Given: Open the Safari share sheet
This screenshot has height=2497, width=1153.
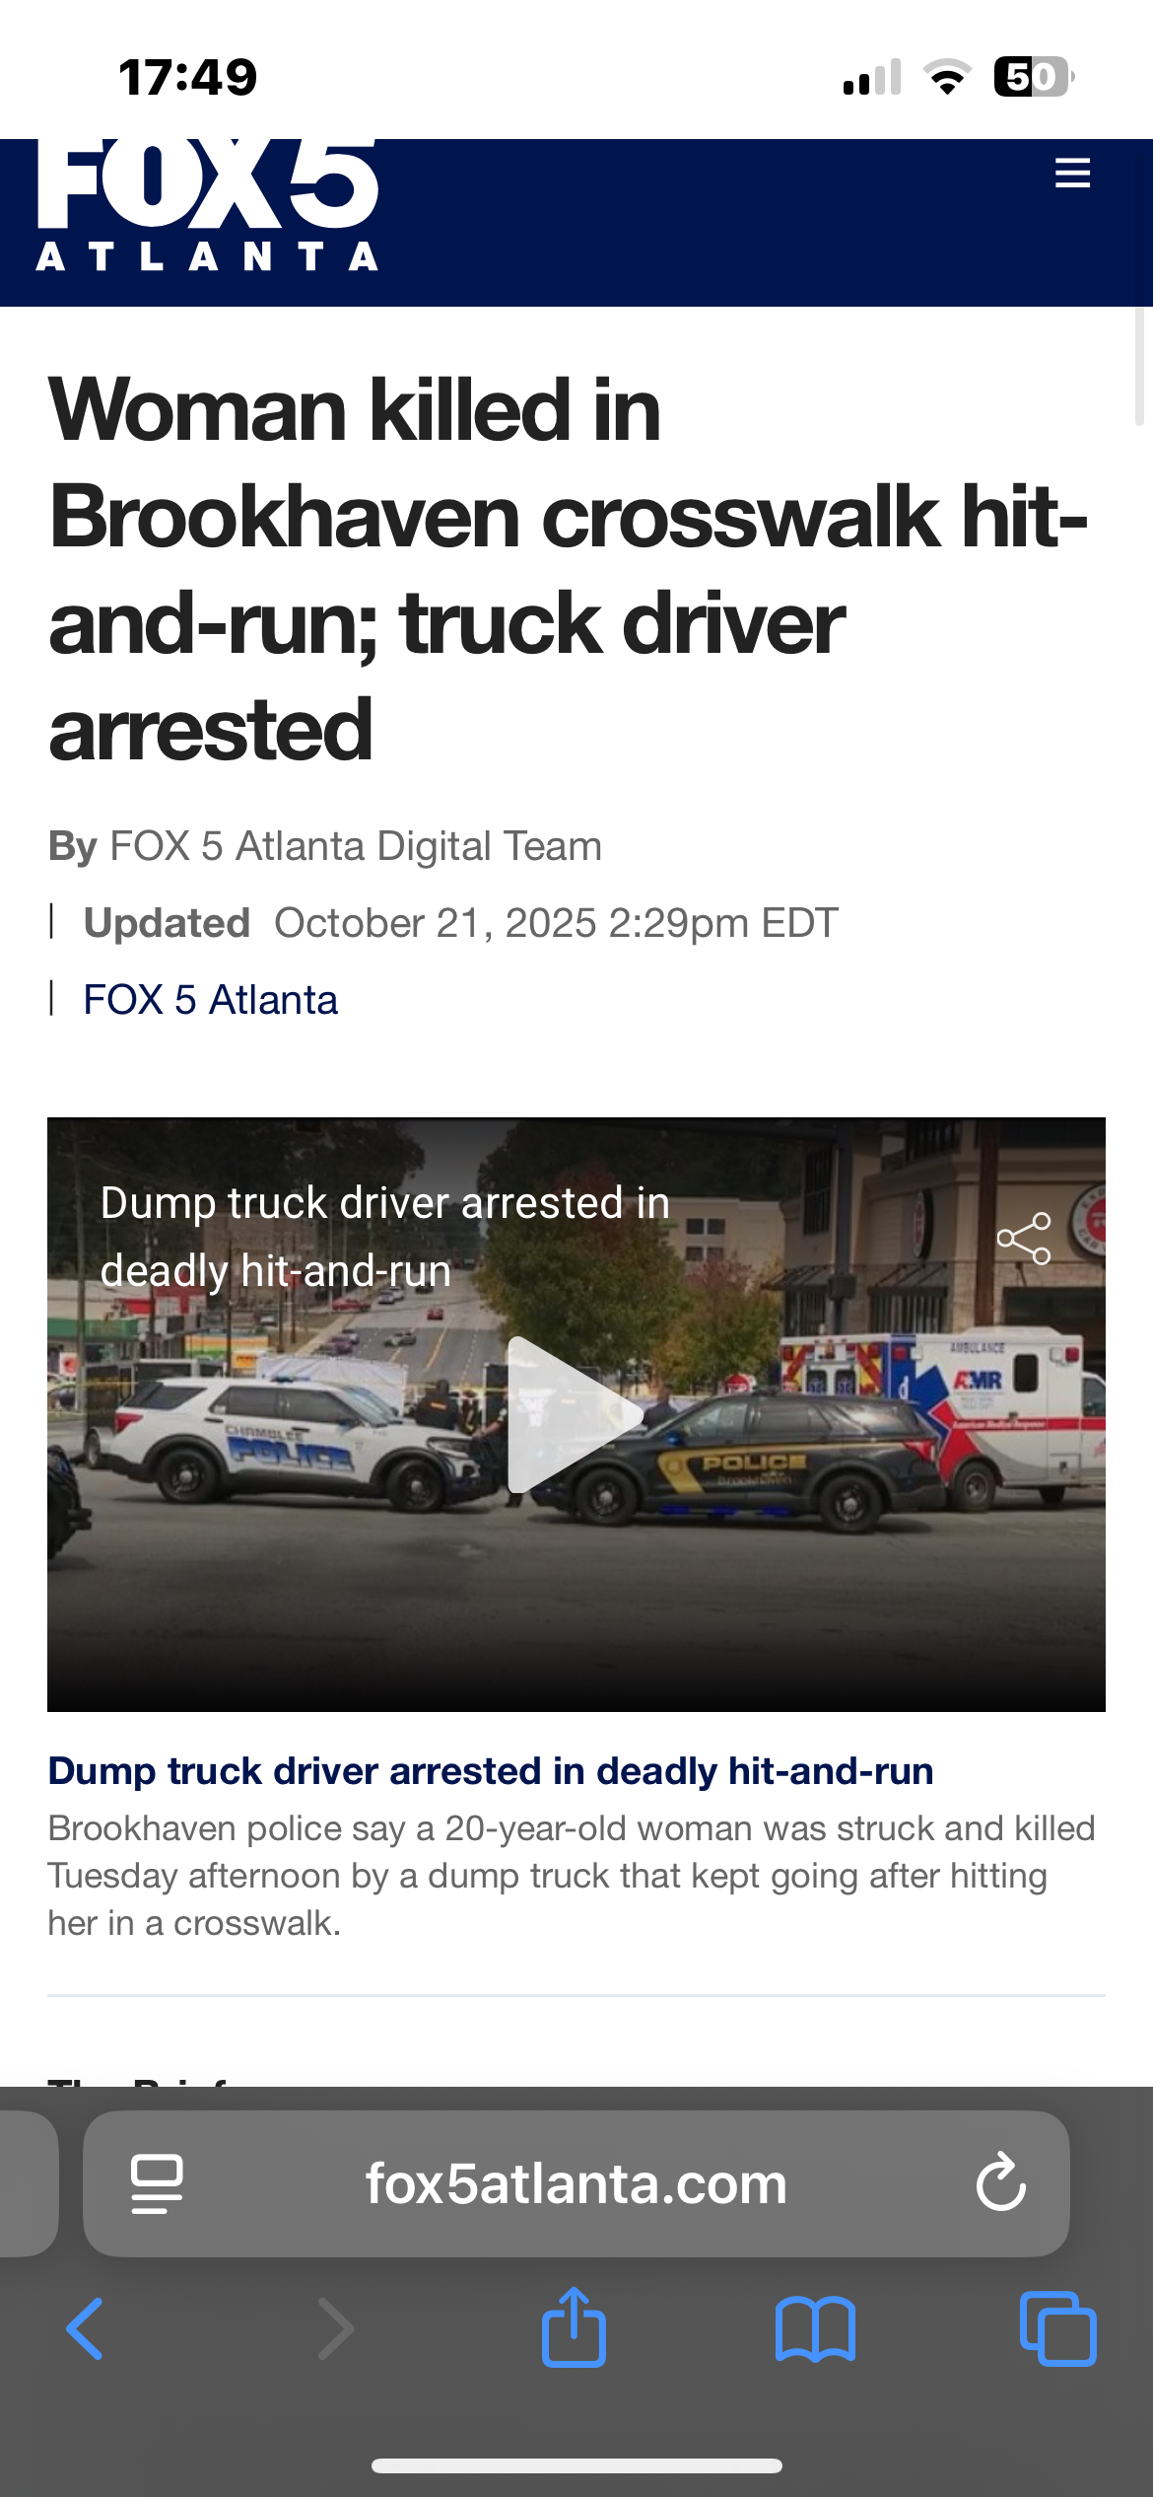Looking at the screenshot, I should click(574, 2327).
